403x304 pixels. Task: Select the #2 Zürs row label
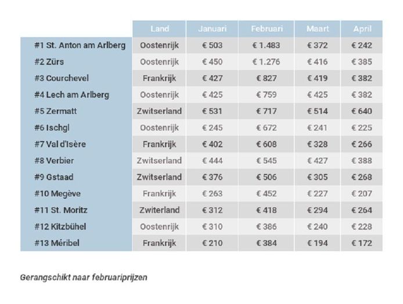pos(51,62)
